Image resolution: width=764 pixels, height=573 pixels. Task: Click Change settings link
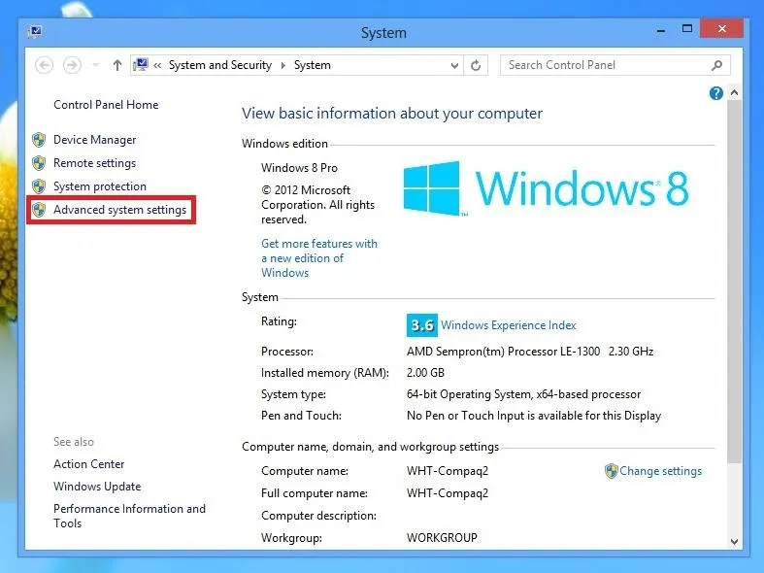(660, 471)
